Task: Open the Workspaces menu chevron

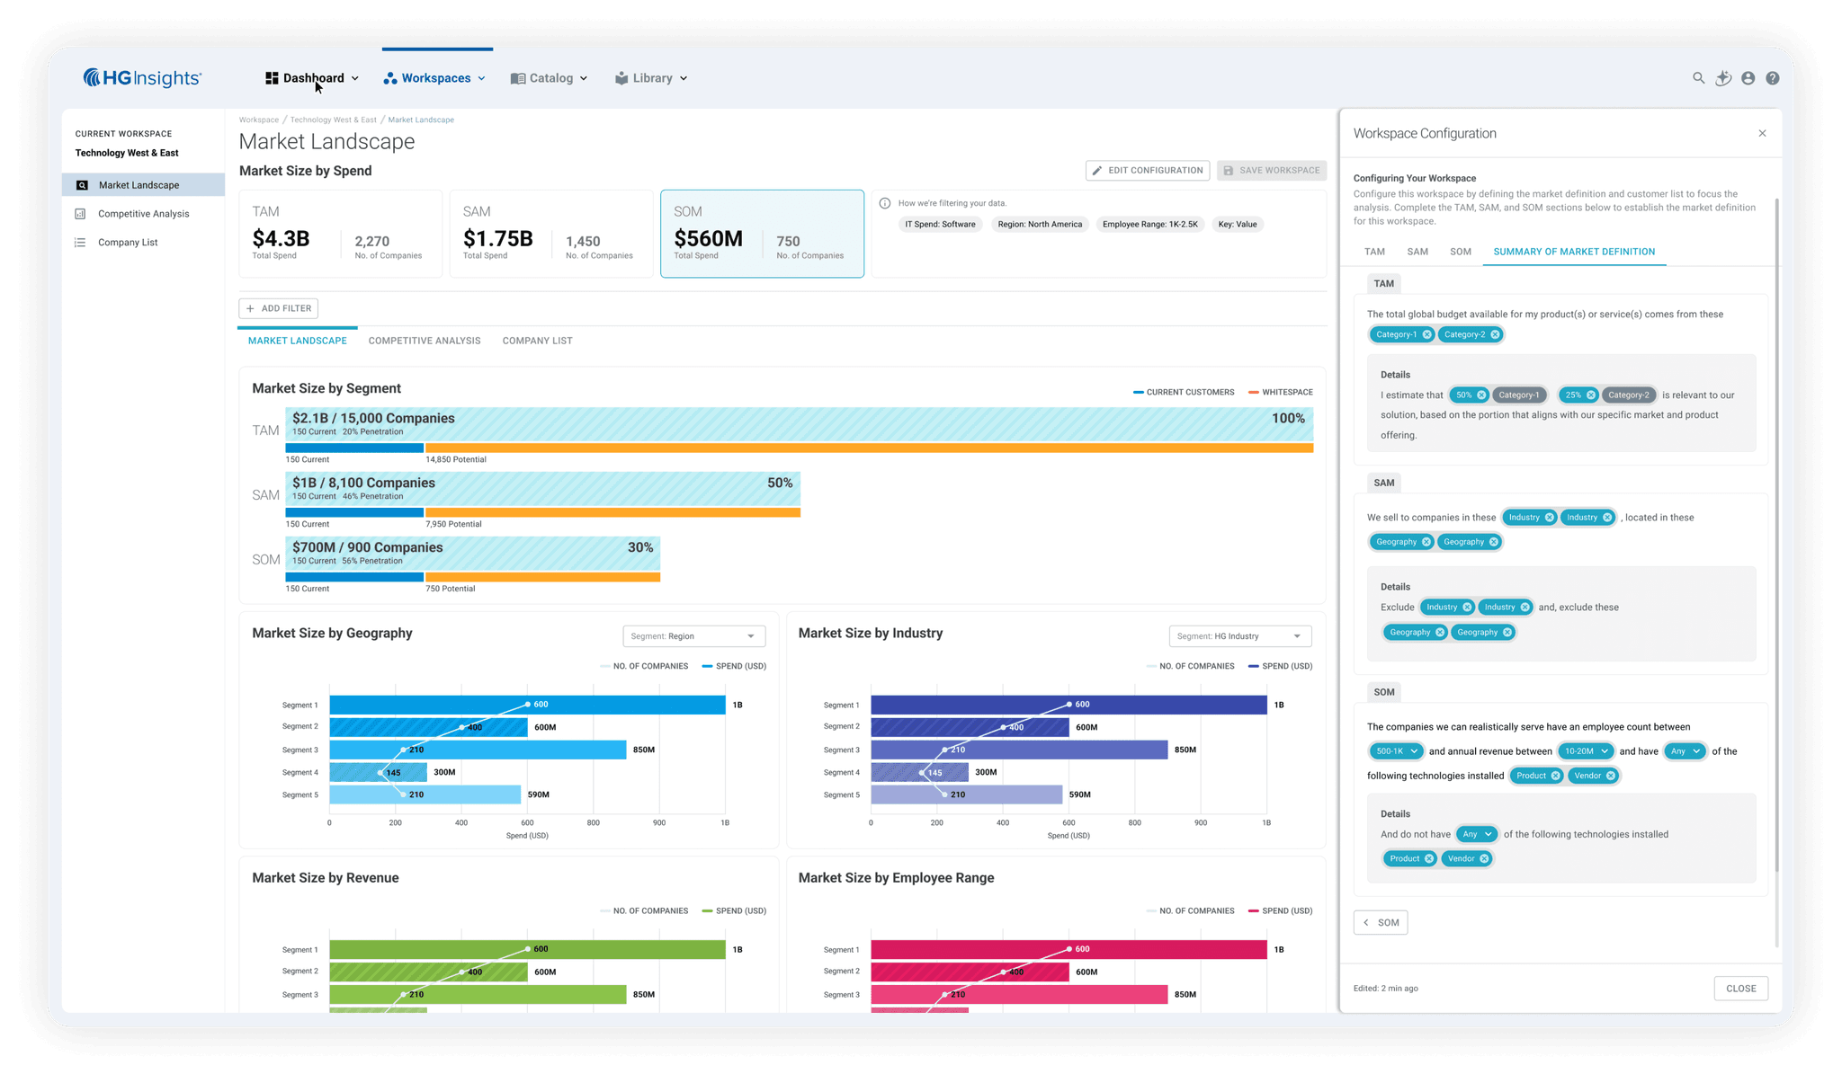Action: click(483, 78)
